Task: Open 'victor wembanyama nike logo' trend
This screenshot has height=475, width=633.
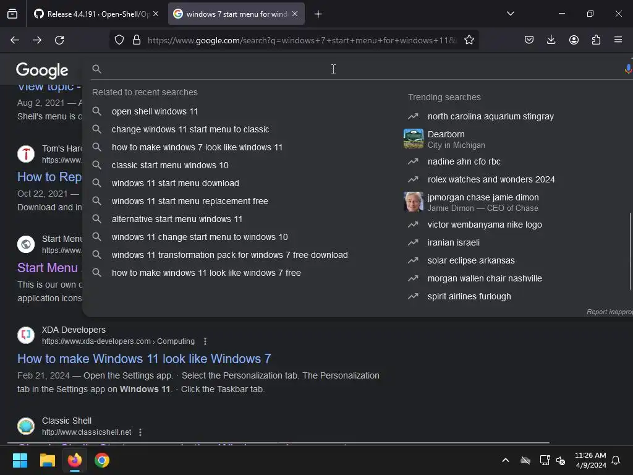Action: 485,225
